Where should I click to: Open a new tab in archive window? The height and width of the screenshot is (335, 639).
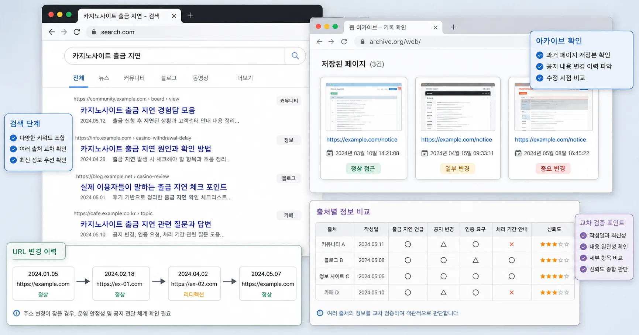point(454,27)
